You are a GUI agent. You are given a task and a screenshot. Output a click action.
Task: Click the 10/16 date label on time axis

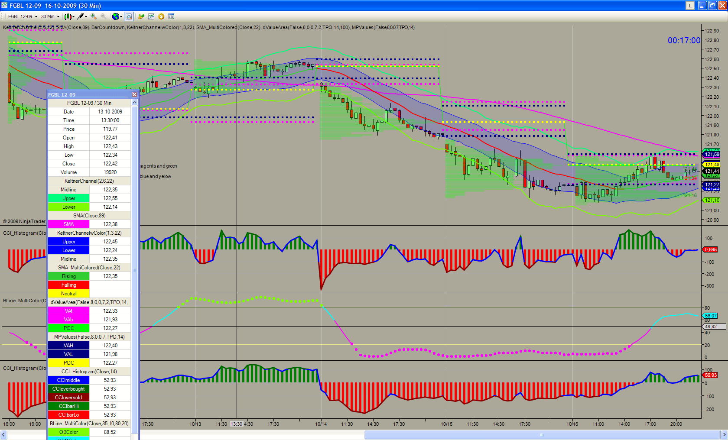tap(572, 424)
